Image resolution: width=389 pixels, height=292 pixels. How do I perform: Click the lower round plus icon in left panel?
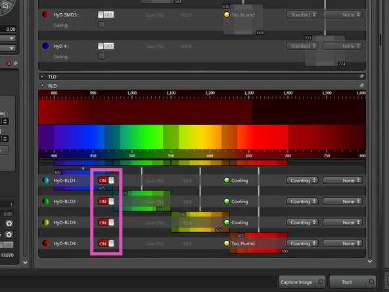pos(9,235)
